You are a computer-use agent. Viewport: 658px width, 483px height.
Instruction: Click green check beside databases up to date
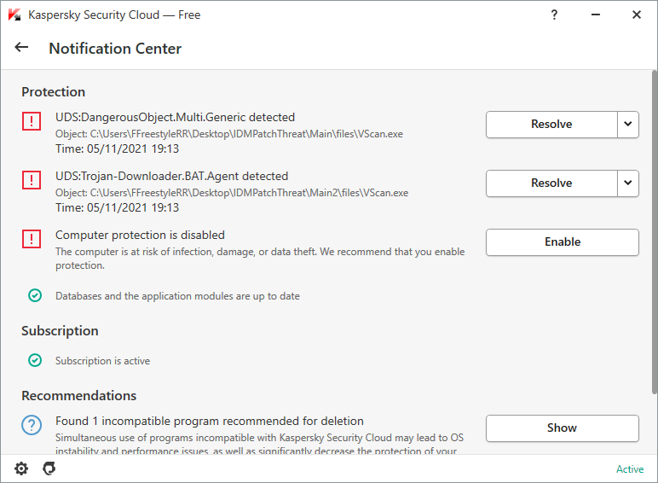tap(35, 295)
